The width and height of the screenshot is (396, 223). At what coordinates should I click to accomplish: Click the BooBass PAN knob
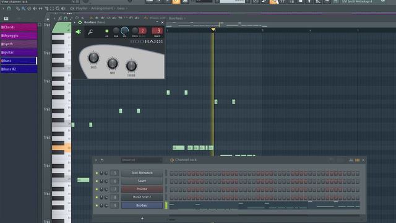[116, 31]
